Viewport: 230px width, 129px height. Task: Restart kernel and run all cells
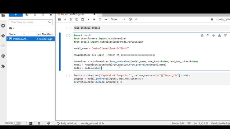tap(106, 19)
